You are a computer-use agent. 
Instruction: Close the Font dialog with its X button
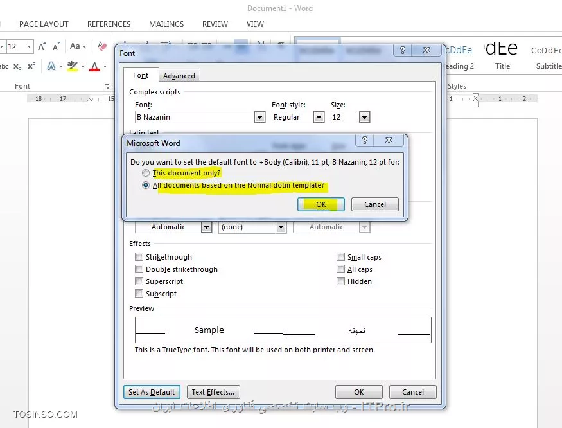tap(426, 50)
